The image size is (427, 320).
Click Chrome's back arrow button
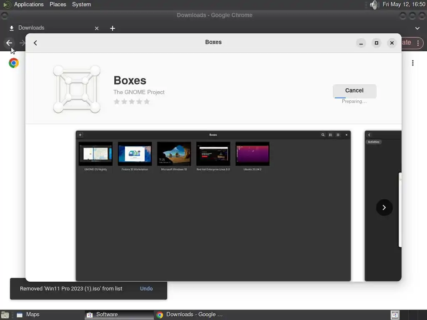9,43
